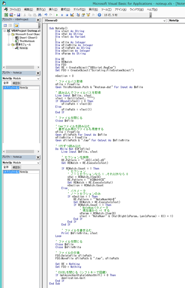This screenshot has width=185, height=288.
Task: Click the upper Properties panel horizontal scrollbar right arrow
Action: 38,151
